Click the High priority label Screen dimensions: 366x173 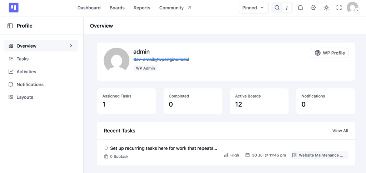234,155
